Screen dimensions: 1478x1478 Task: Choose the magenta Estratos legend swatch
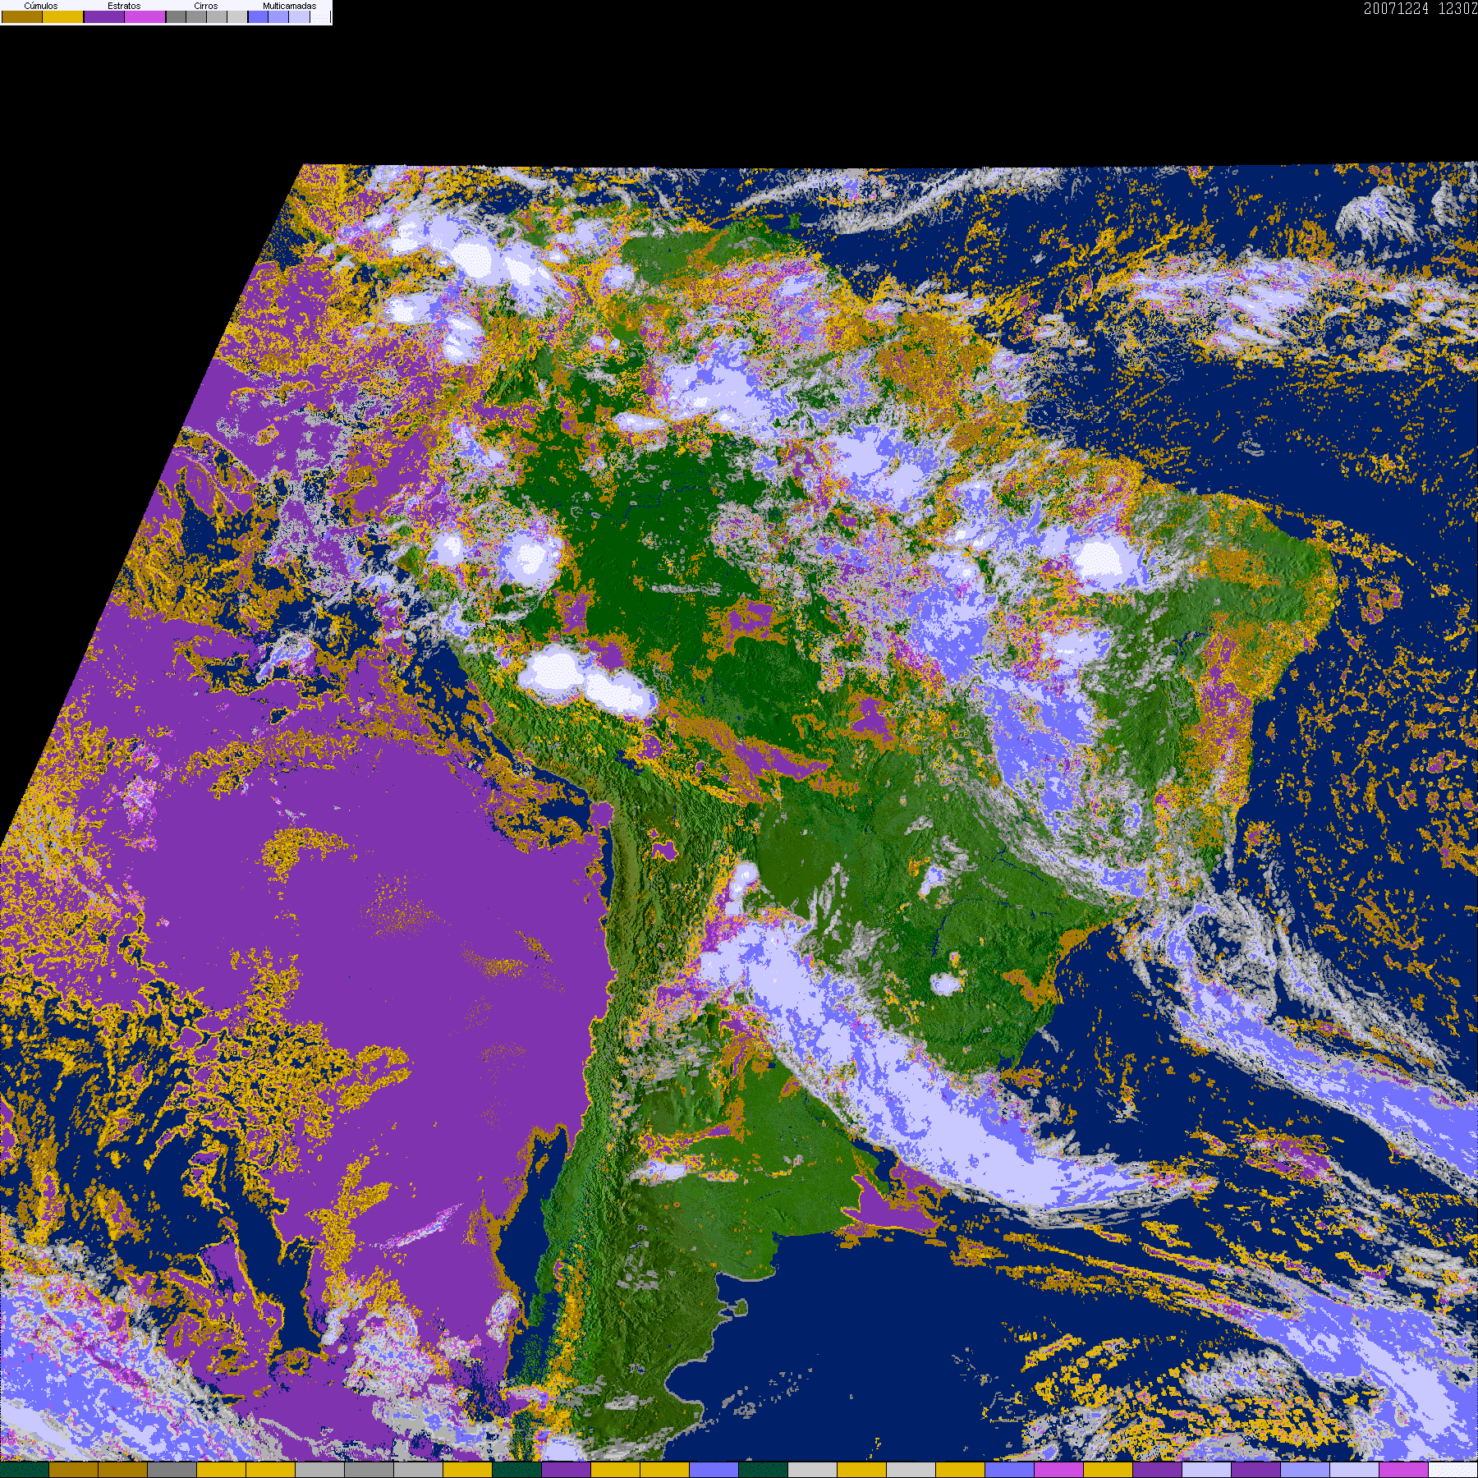pyautogui.click(x=145, y=16)
